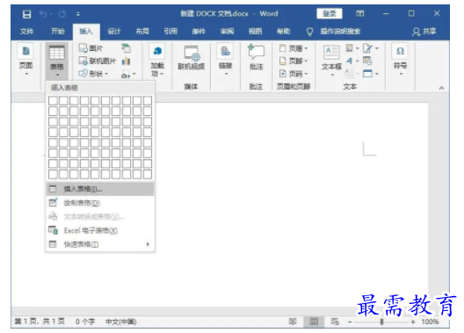The width and height of the screenshot is (464, 333).
Task: Switch to the 邮件 tab
Action: (x=199, y=32)
